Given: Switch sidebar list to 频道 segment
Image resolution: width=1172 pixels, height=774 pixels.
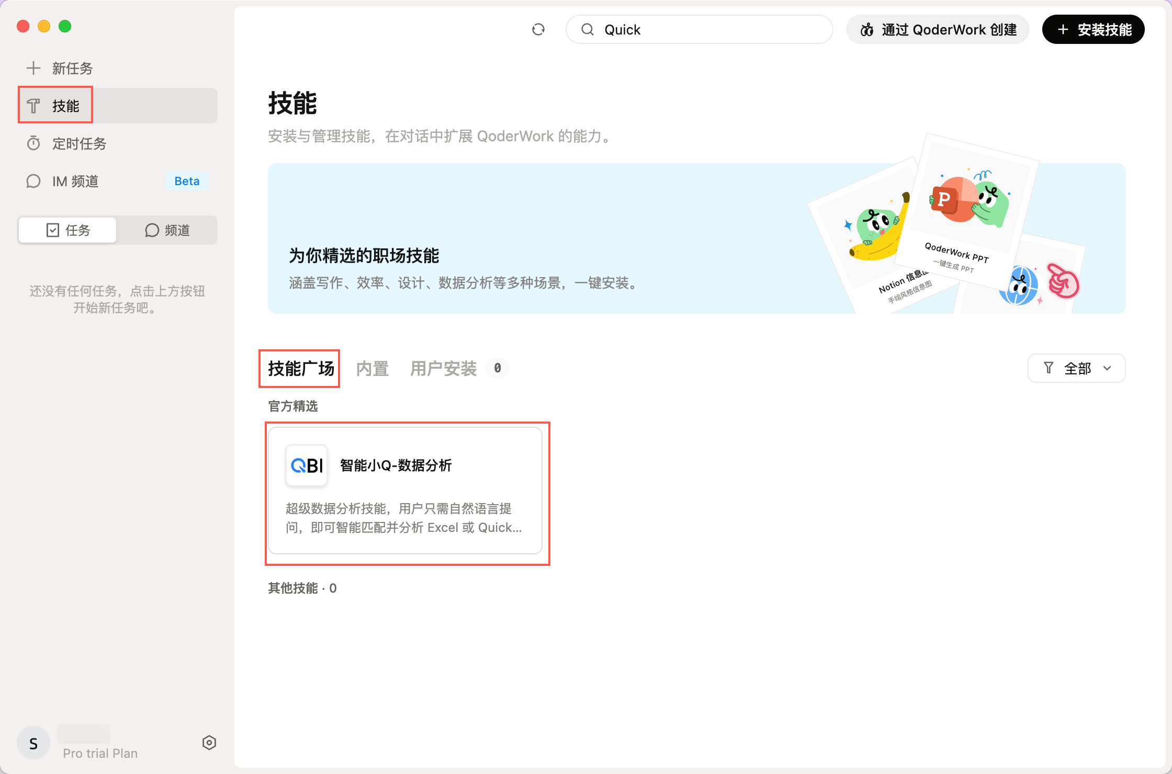Looking at the screenshot, I should pos(167,230).
